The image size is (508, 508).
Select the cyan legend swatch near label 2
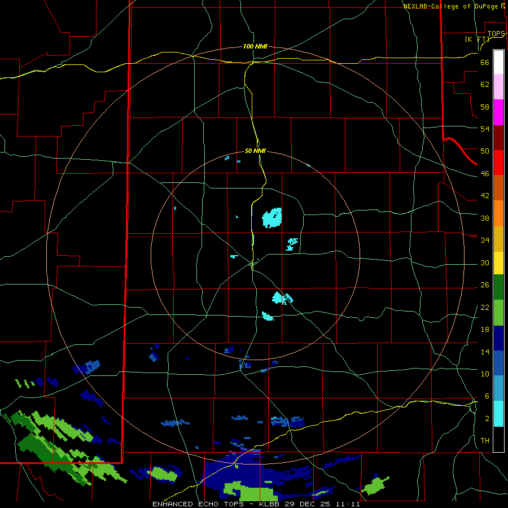[x=498, y=414]
